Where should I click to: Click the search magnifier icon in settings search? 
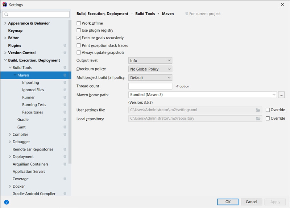[7, 15]
